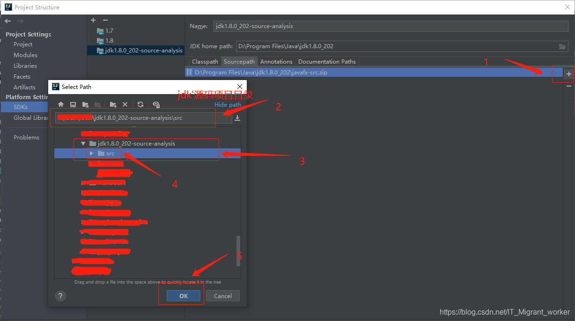575x321 pixels.
Task: Open Facets settings
Action: [22, 77]
